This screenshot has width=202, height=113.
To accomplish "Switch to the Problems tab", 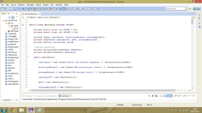I will pyautogui.click(x=27, y=96).
